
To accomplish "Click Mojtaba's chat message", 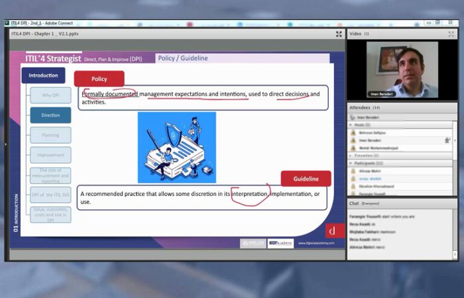I will 373,232.
